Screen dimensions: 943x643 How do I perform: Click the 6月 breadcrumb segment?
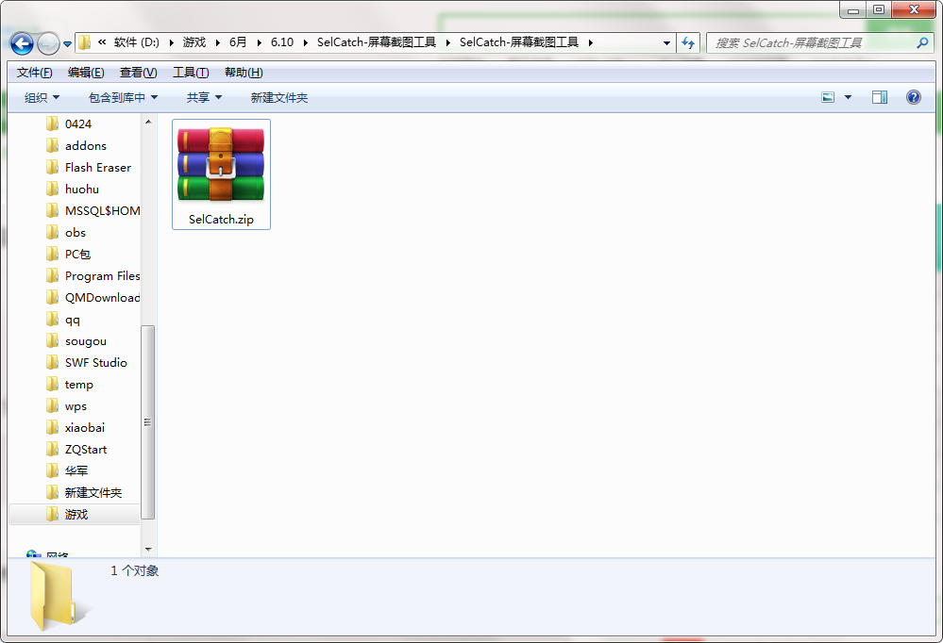[x=238, y=42]
